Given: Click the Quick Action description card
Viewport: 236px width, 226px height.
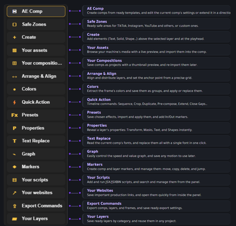Looking at the screenshot, I should pyautogui.click(x=156, y=102).
